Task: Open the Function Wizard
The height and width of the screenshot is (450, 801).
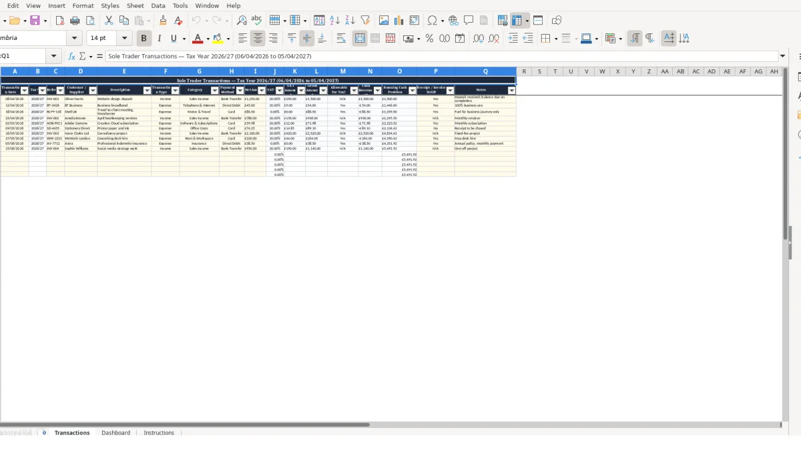Action: pyautogui.click(x=71, y=57)
